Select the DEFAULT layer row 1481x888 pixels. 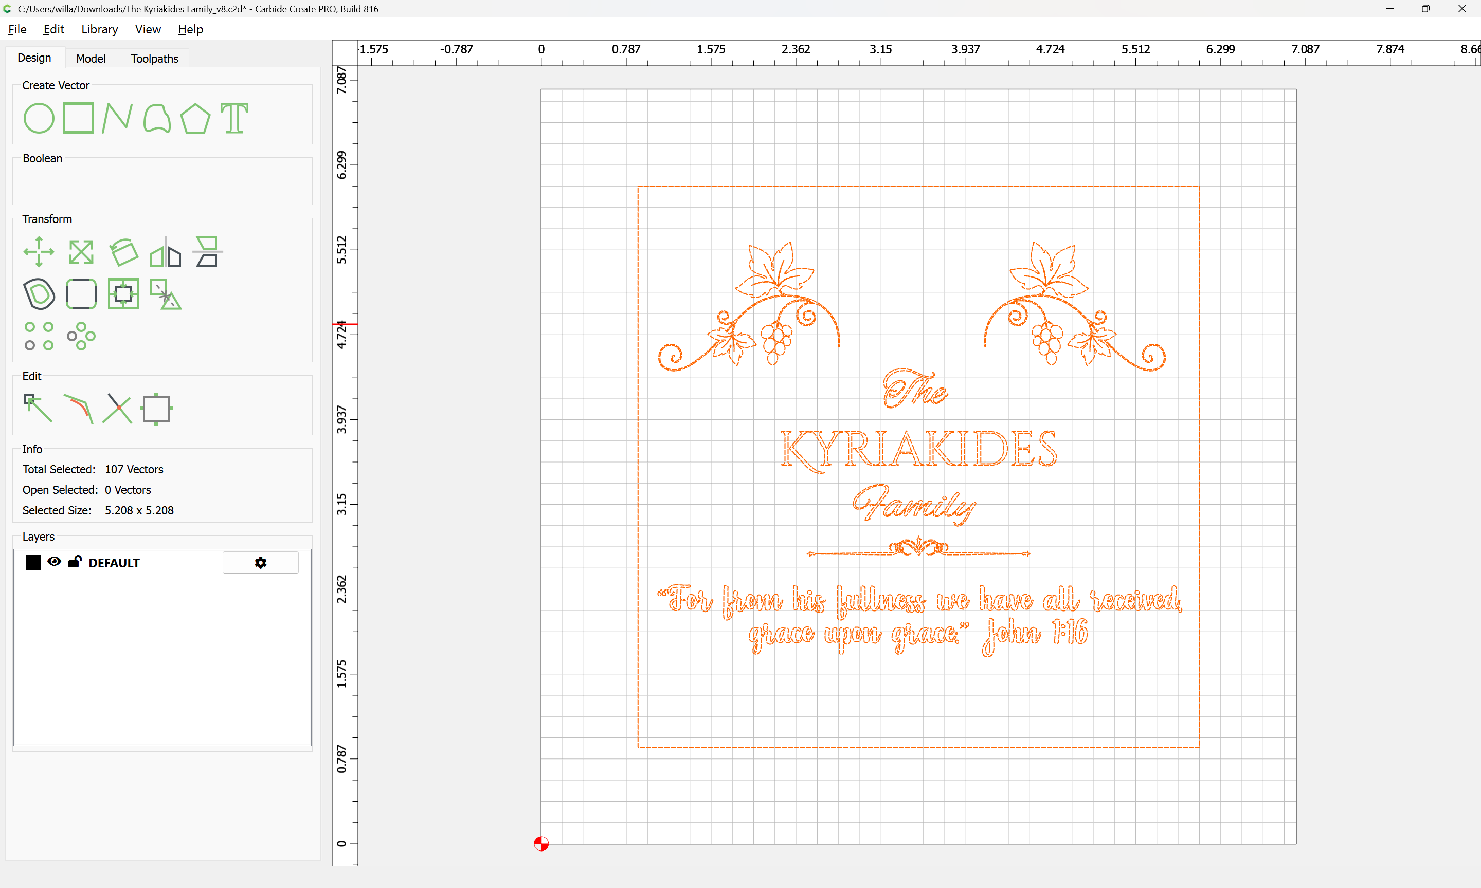tap(162, 563)
